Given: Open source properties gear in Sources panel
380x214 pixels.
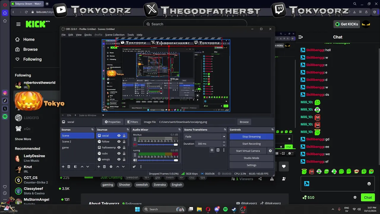Looking at the screenshot, I should pos(111,167).
